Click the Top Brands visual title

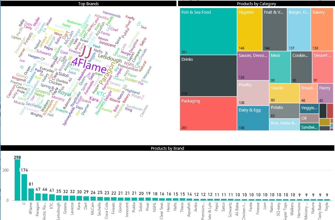[x=89, y=4]
